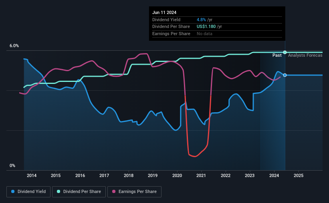Click the Analysts Forecasts label
This screenshot has height=203, width=329.
[305, 55]
